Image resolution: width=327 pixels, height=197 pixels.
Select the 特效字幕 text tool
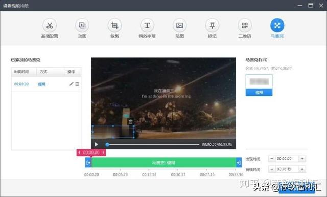point(147,26)
